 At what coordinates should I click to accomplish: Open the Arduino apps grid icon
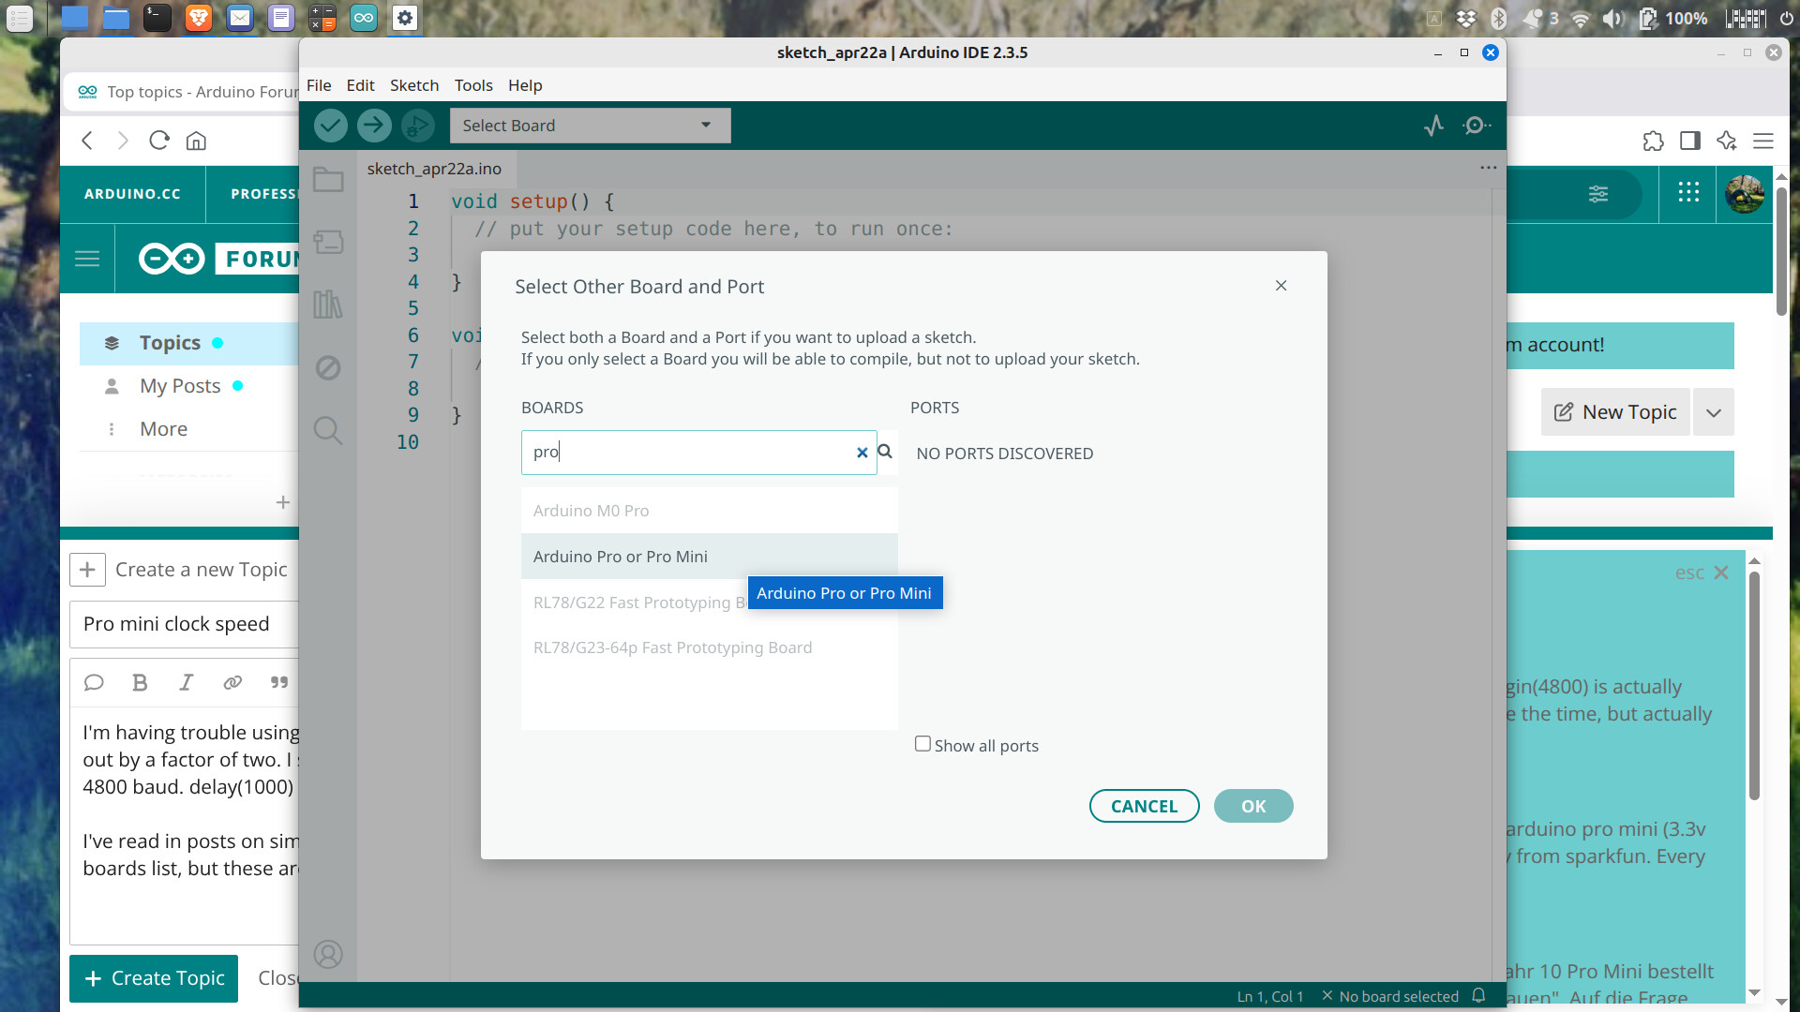pyautogui.click(x=1688, y=193)
